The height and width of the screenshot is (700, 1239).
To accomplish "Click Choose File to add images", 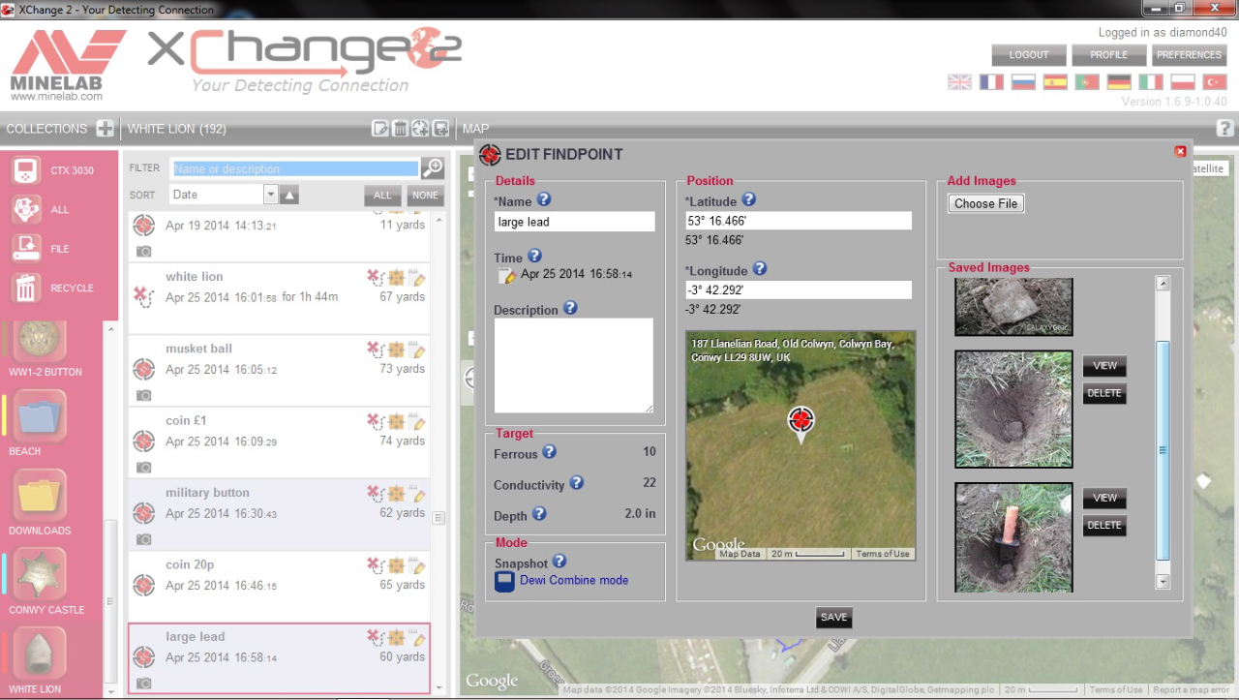I will (x=985, y=203).
